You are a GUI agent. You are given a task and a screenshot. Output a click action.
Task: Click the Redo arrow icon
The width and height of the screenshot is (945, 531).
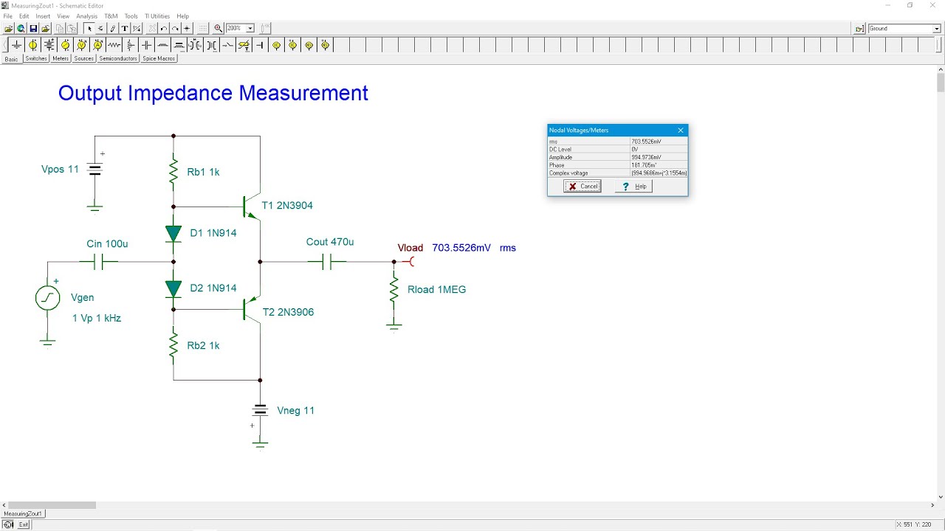coord(175,28)
